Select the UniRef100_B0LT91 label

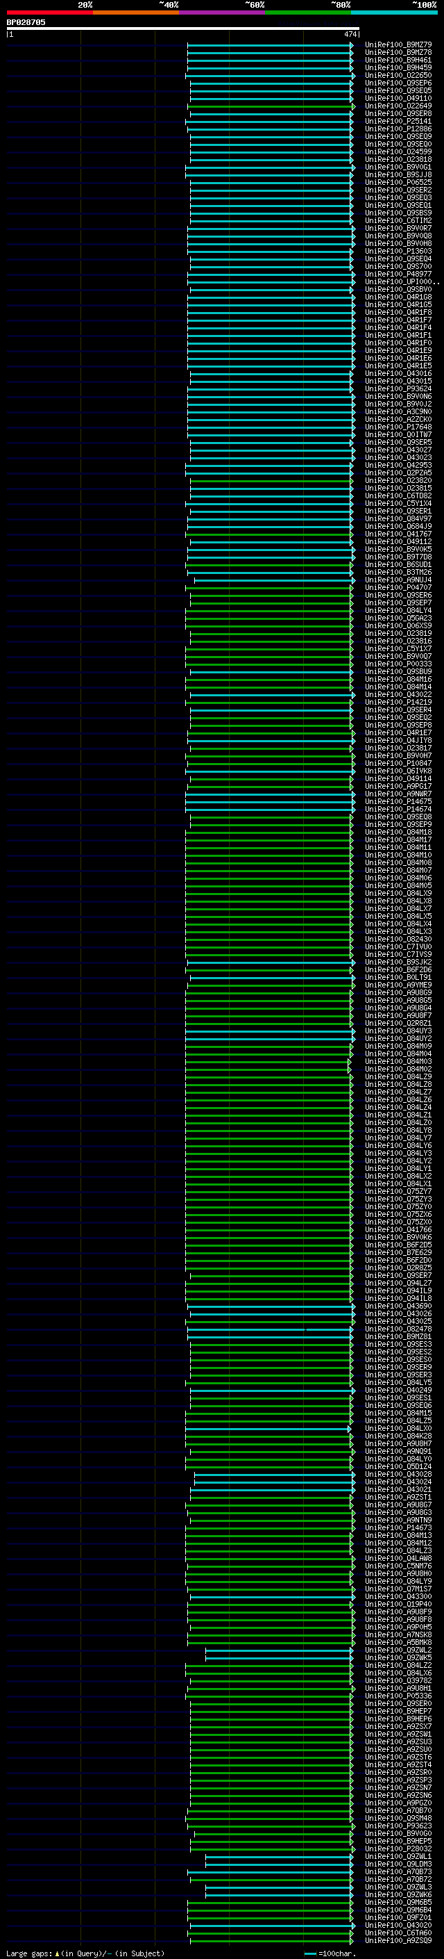398,977
